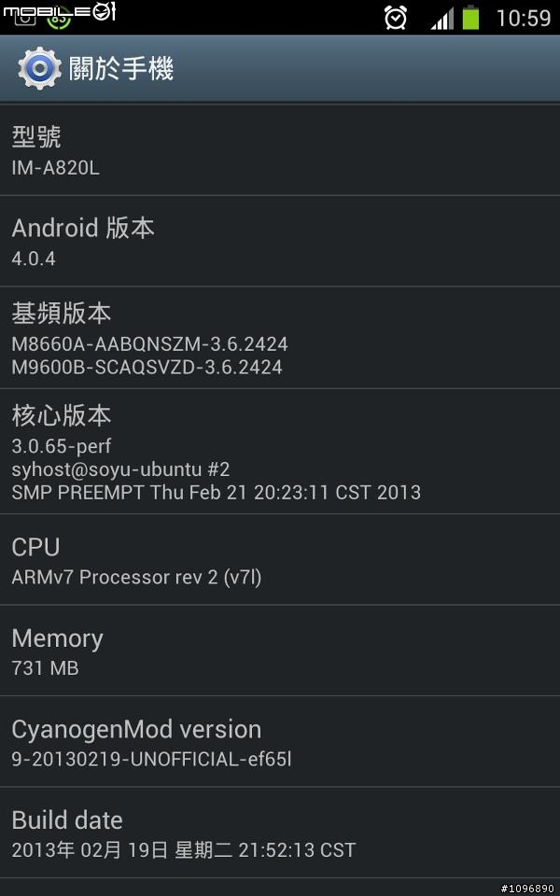
Task: Tap the syhost@soyu-ubuntu kernel line
Action: [120, 469]
